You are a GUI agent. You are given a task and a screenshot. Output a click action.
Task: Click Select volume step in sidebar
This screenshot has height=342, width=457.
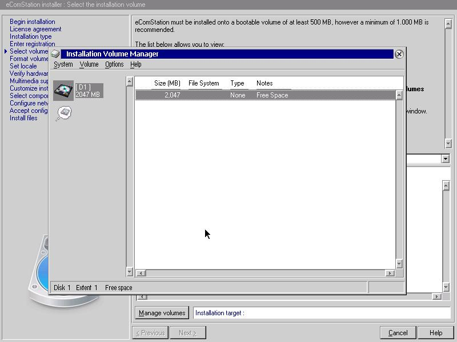(29, 51)
